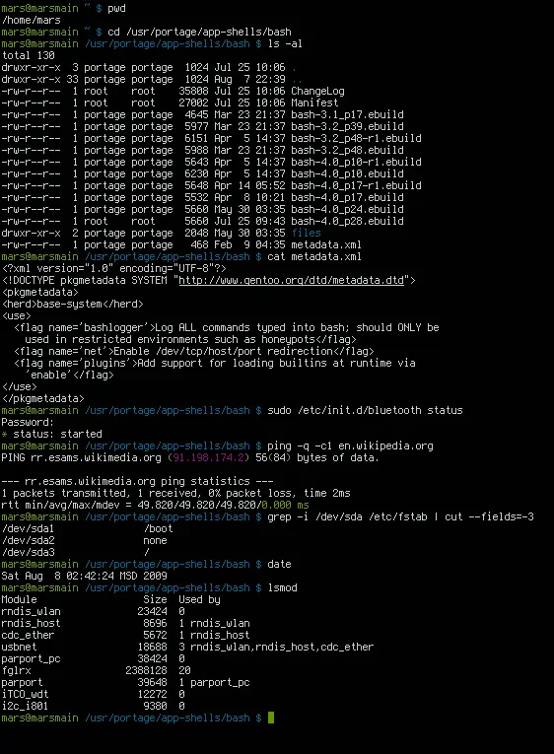Click the '/home/mars' pwd output
This screenshot has width=554, height=754.
(x=32, y=20)
